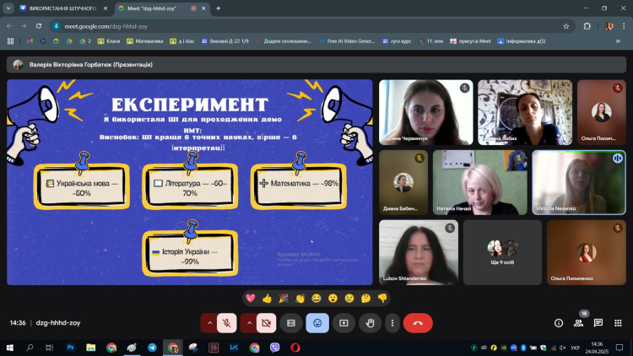Send the thumbs-down reaction emoji
The height and width of the screenshot is (356, 633).
tap(382, 298)
